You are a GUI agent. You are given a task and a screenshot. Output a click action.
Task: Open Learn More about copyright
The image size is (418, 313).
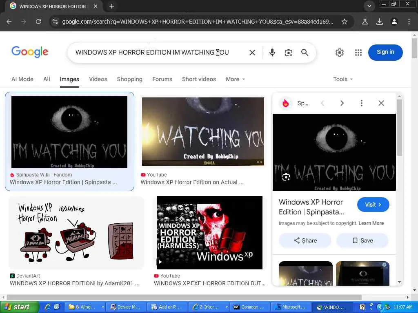371,223
